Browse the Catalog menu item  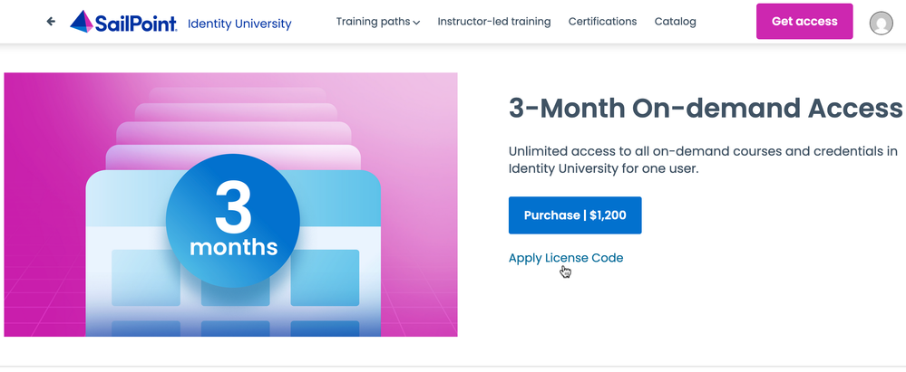click(675, 22)
